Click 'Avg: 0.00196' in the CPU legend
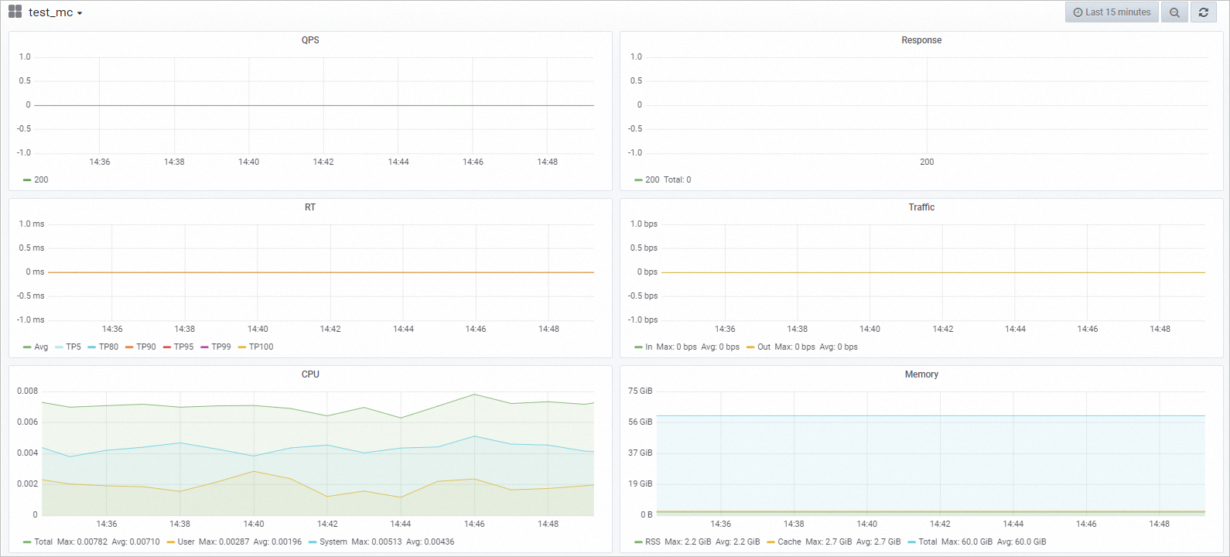Screen dimensions: 1230x557 click(x=276, y=542)
